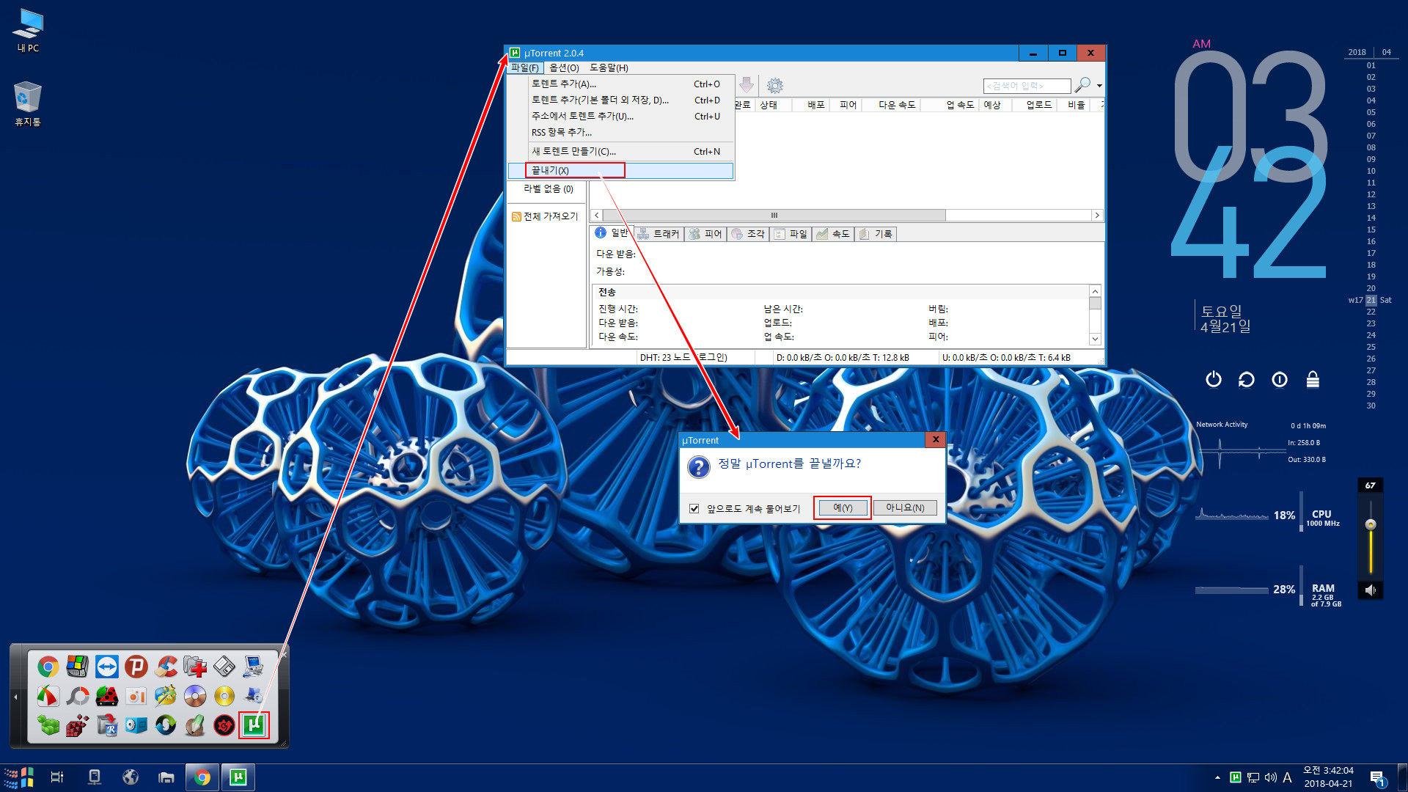Screen dimensions: 1408x792
Task: Open the EasyBCD computer icon in launcher
Action: [254, 667]
